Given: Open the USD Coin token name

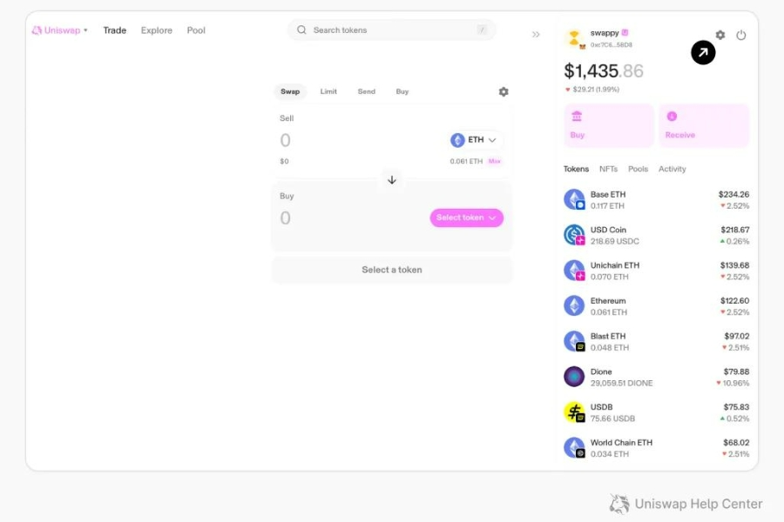Looking at the screenshot, I should [608, 230].
